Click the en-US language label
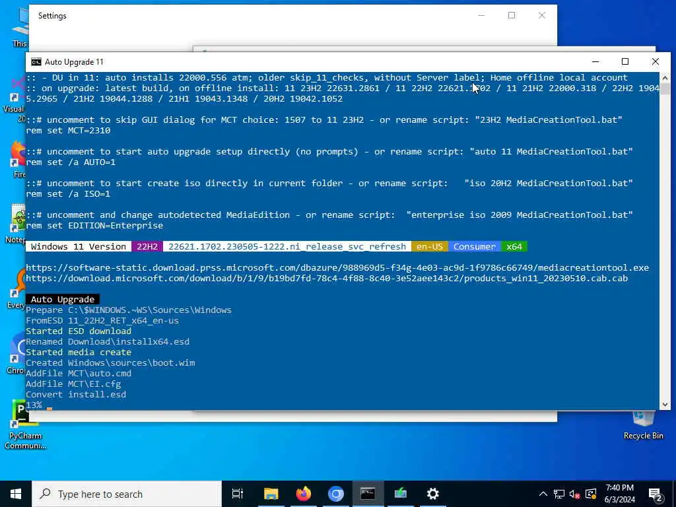Viewport: 676px width, 507px height. click(429, 247)
